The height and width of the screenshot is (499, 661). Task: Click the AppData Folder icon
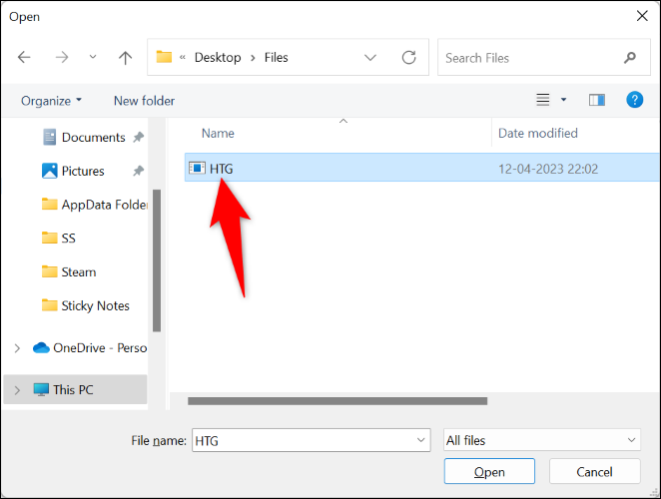tap(49, 204)
